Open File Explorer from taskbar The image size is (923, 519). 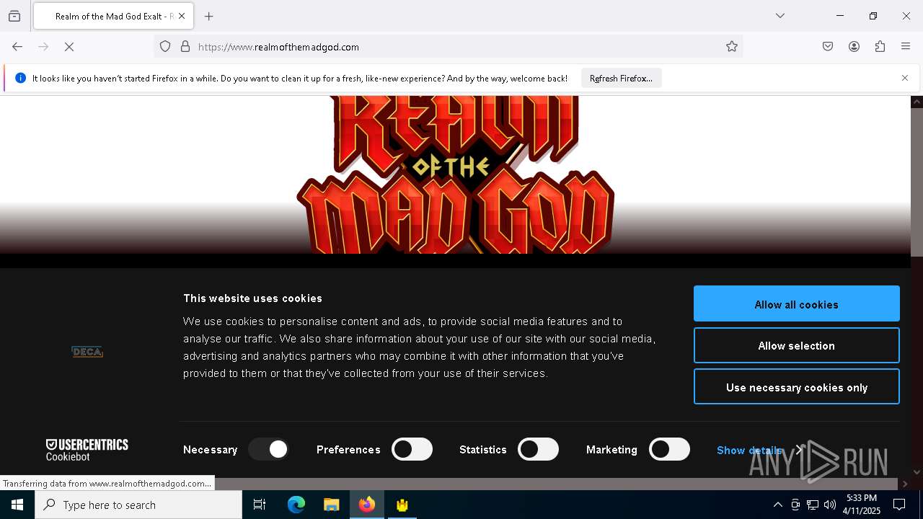[332, 505]
